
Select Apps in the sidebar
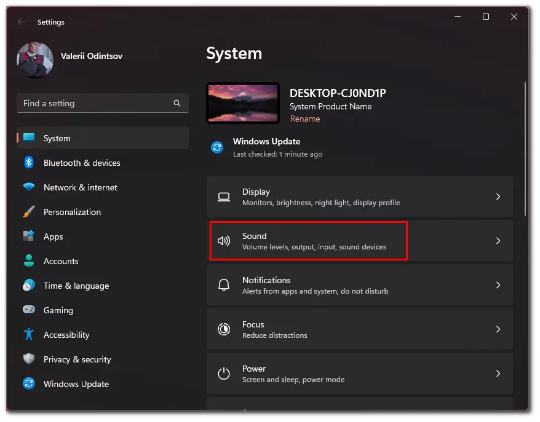[103, 236]
